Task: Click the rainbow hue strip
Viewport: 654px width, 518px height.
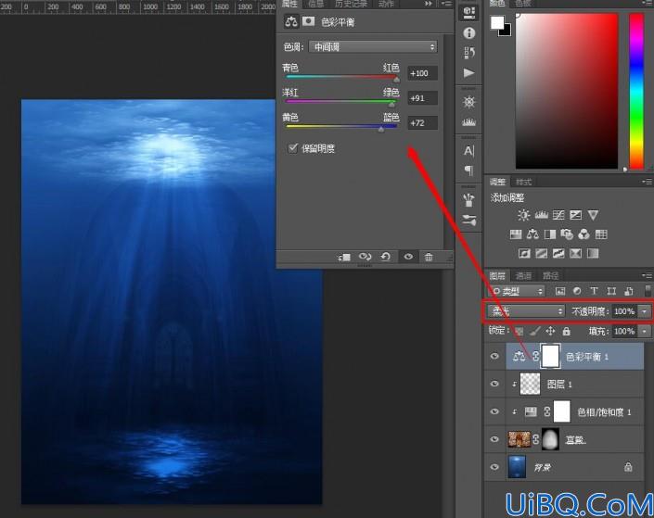Action: click(x=636, y=91)
